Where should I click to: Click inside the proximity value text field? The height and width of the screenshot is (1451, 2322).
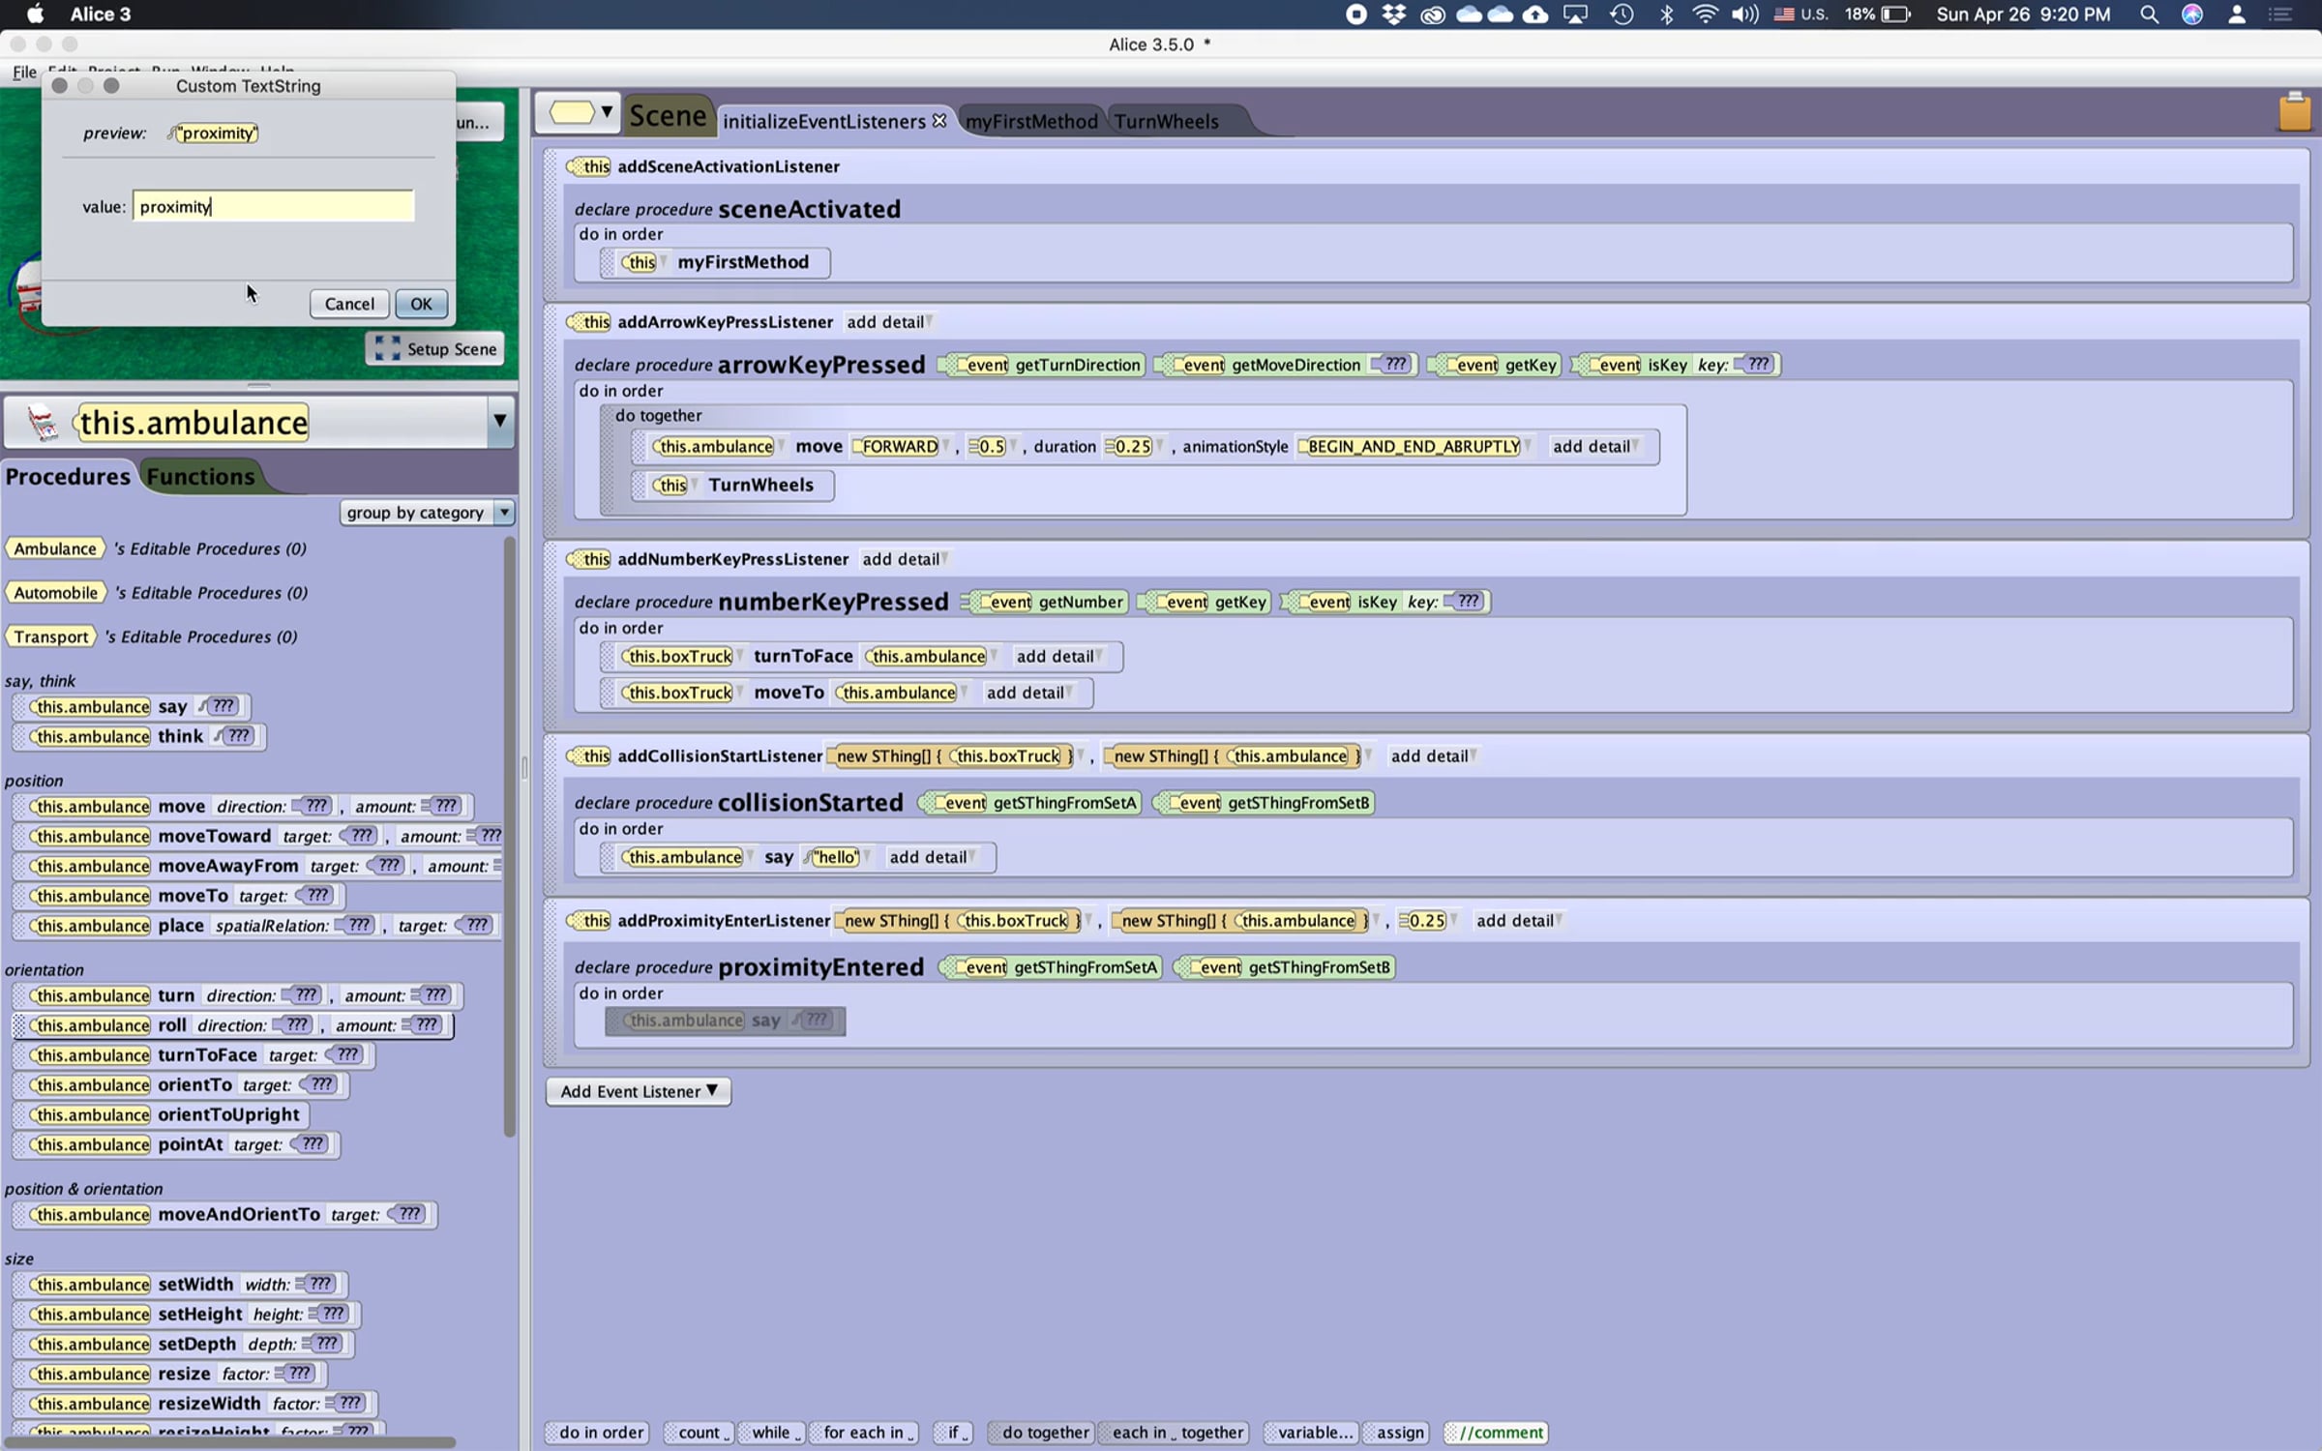coord(274,206)
